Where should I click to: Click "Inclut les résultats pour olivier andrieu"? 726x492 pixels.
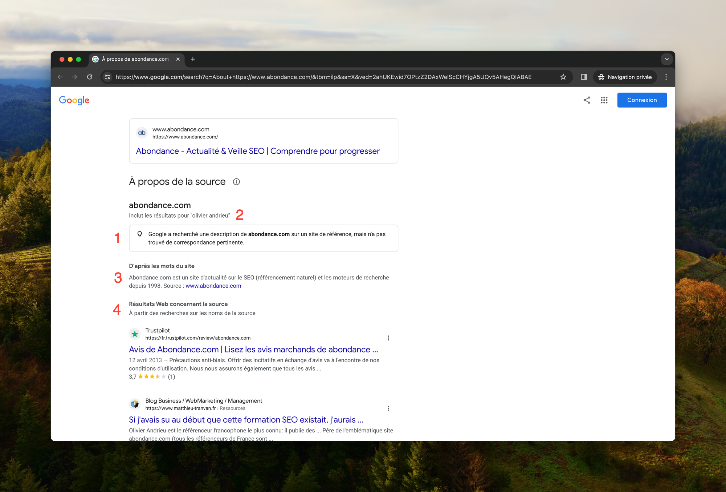[179, 215]
